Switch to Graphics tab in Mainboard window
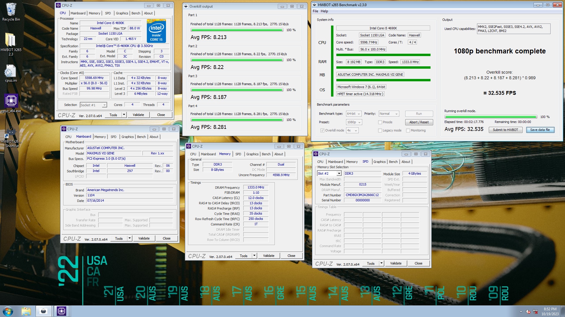The image size is (565, 317). [x=128, y=137]
